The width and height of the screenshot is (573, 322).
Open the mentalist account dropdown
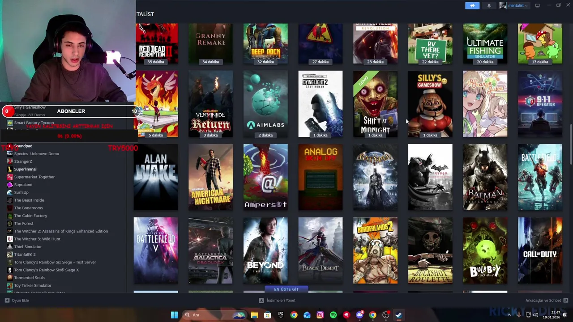coord(513,5)
